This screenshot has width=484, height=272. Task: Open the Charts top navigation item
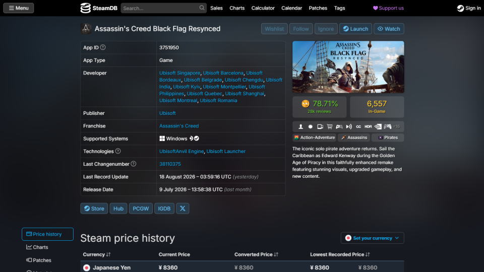pyautogui.click(x=237, y=8)
